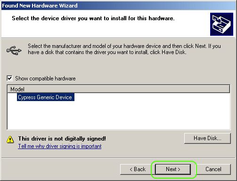
Task: Cancel the hardware wizard
Action: [213, 169]
